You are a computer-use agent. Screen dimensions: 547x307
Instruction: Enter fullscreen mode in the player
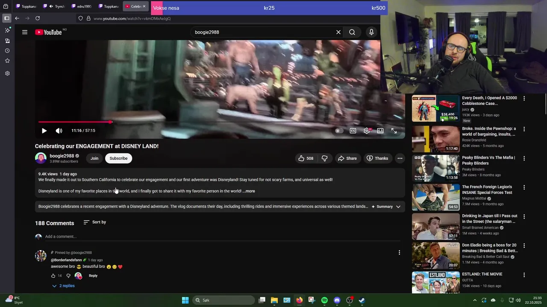pos(394,131)
